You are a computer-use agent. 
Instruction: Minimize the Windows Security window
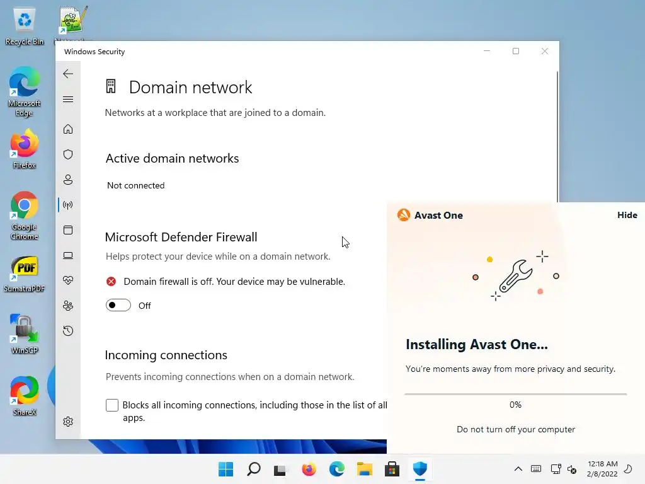click(487, 51)
